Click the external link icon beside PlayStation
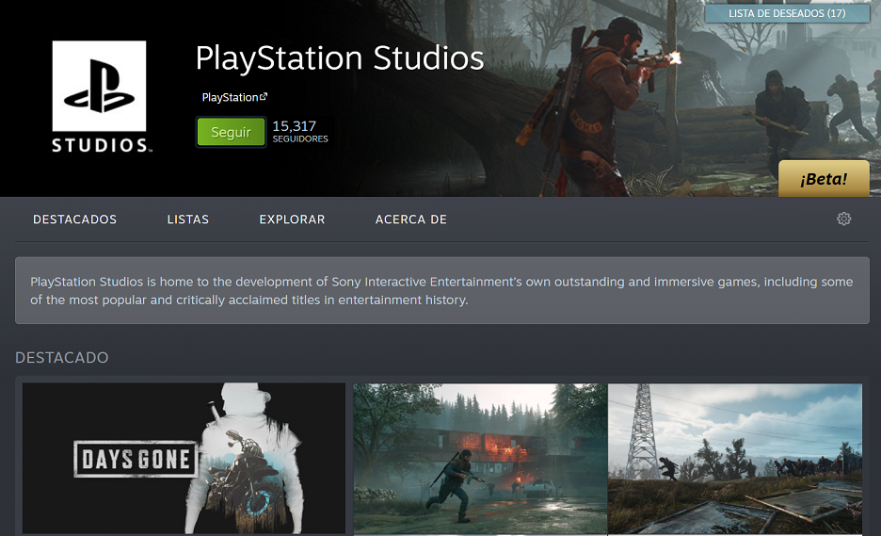This screenshot has width=881, height=536. tap(264, 97)
